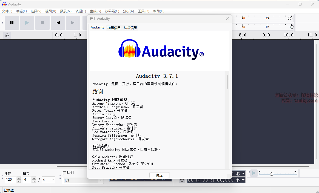This screenshot has width=319, height=193.
Task: Toggle the 吸附 snap checkbox
Action: (64, 173)
